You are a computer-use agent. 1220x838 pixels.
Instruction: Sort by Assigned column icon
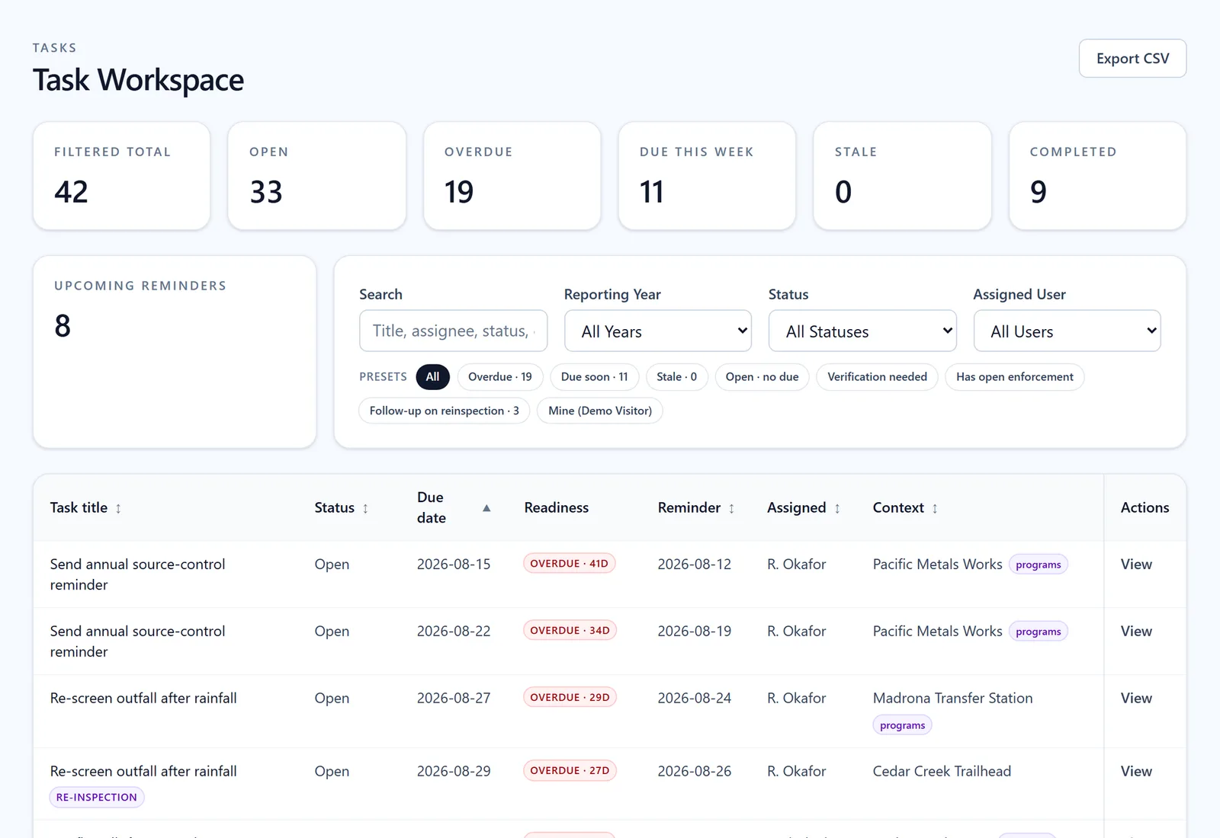coord(837,508)
